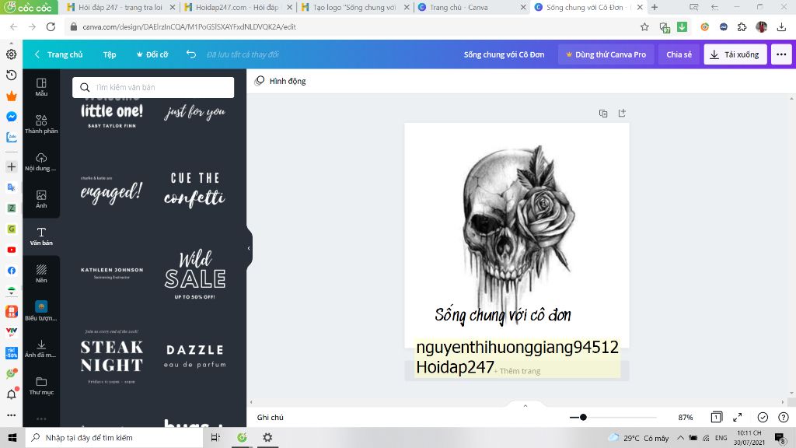Choose the Steak Night text template
This screenshot has height=448, width=796.
coord(112,356)
